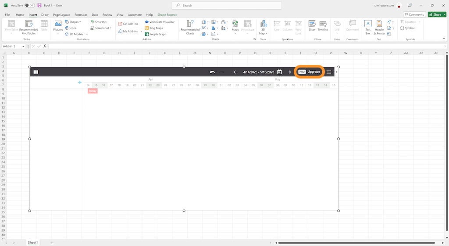Screen dimensions: 449x246
Task: Click the People Graph icon
Action: click(x=155, y=34)
